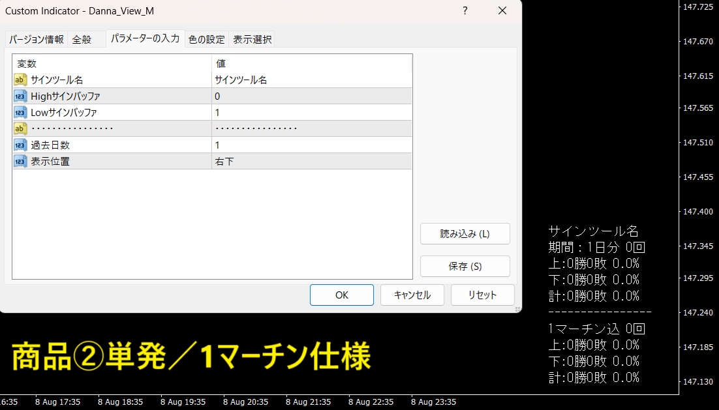719x410 pixels.
Task: Click the 147.400 price scale label
Action: (698, 212)
